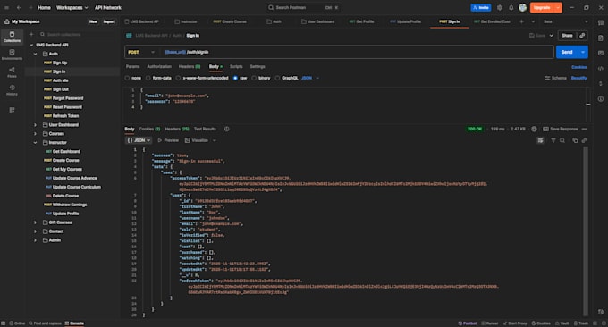Select the binary body type radio
This screenshot has height=327, width=608.
tap(254, 78)
